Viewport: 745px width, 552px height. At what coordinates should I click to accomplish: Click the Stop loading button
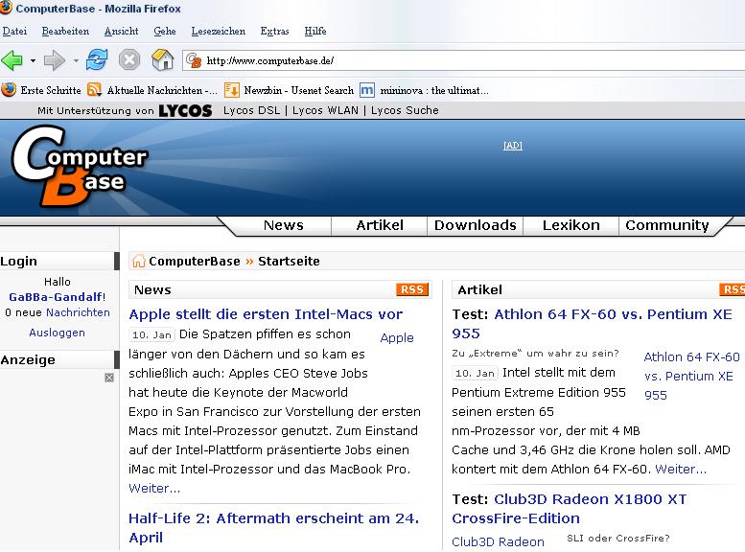pos(129,60)
